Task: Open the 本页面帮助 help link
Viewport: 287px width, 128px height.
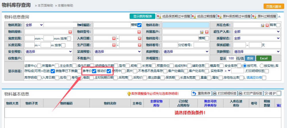Action: pyautogui.click(x=44, y=5)
